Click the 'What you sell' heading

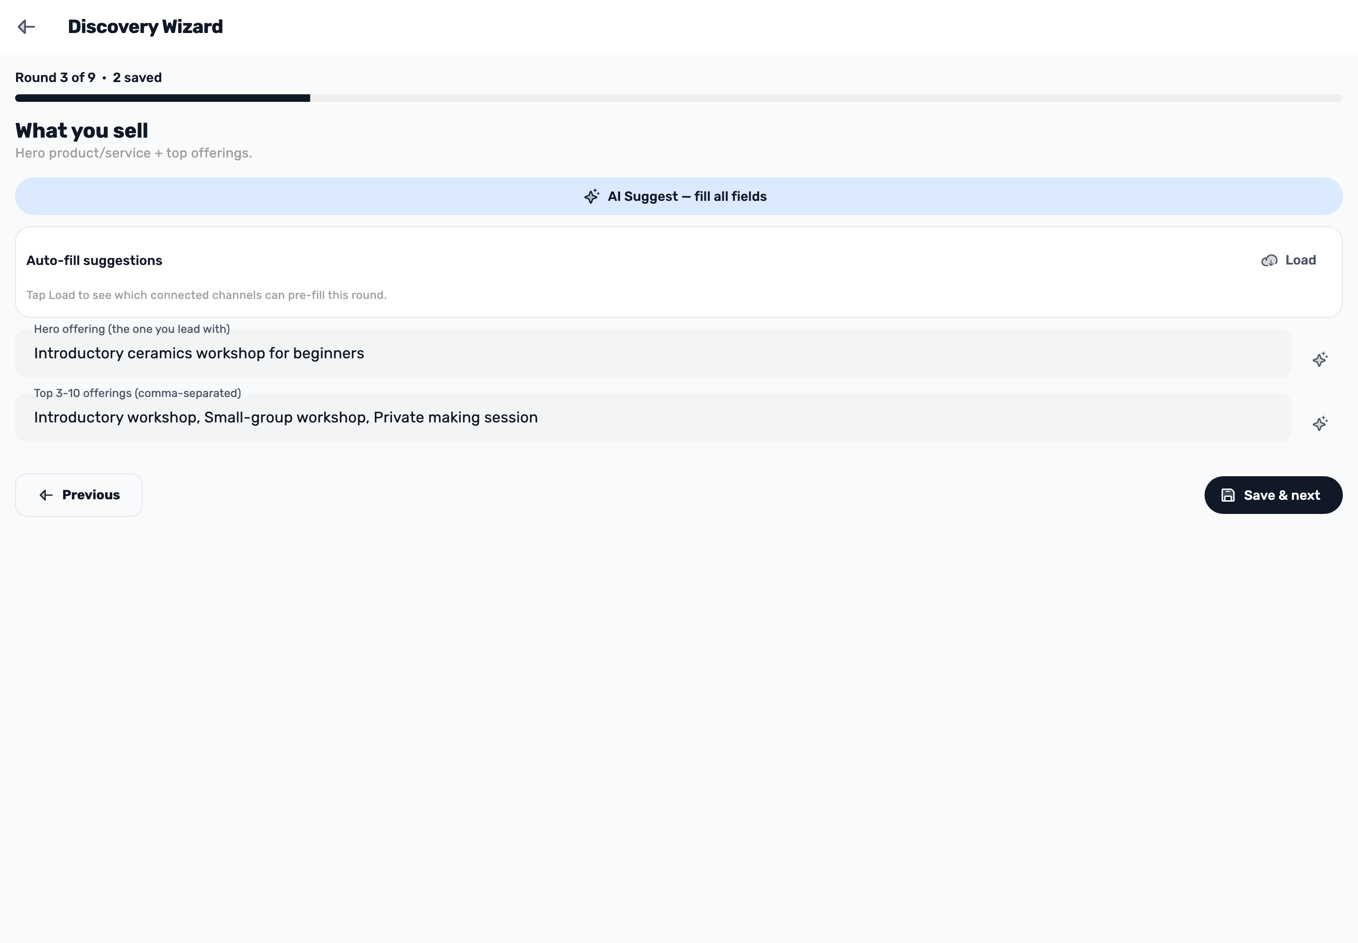(82, 131)
